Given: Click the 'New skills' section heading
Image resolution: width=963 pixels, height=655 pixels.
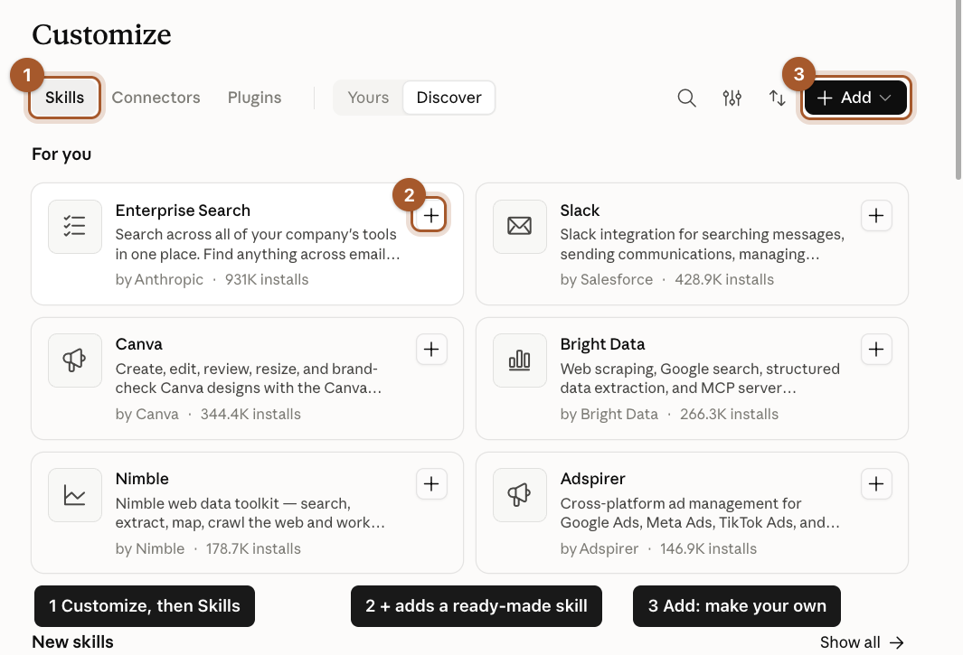Looking at the screenshot, I should pyautogui.click(x=72, y=642).
